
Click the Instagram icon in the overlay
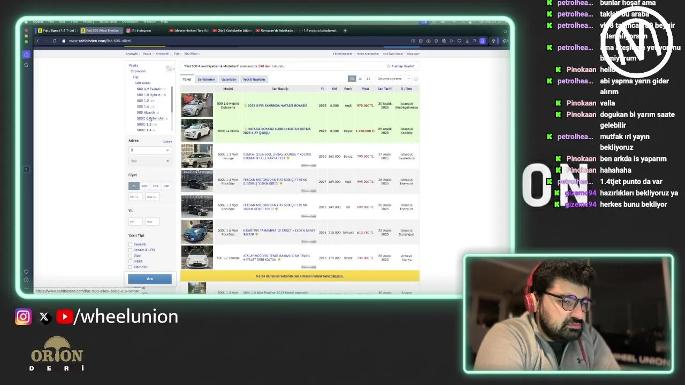pyautogui.click(x=23, y=317)
